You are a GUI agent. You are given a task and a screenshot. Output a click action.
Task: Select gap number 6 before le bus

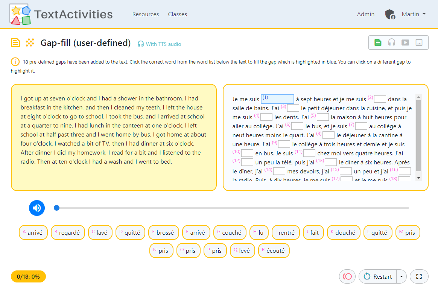click(x=297, y=126)
